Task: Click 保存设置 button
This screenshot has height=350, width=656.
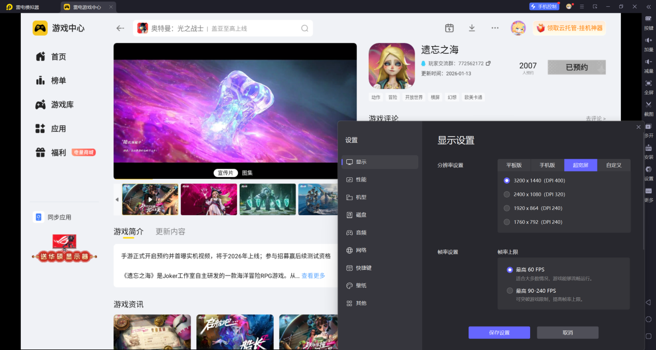Action: [x=499, y=332]
